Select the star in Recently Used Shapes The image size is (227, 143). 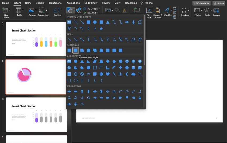101,28
